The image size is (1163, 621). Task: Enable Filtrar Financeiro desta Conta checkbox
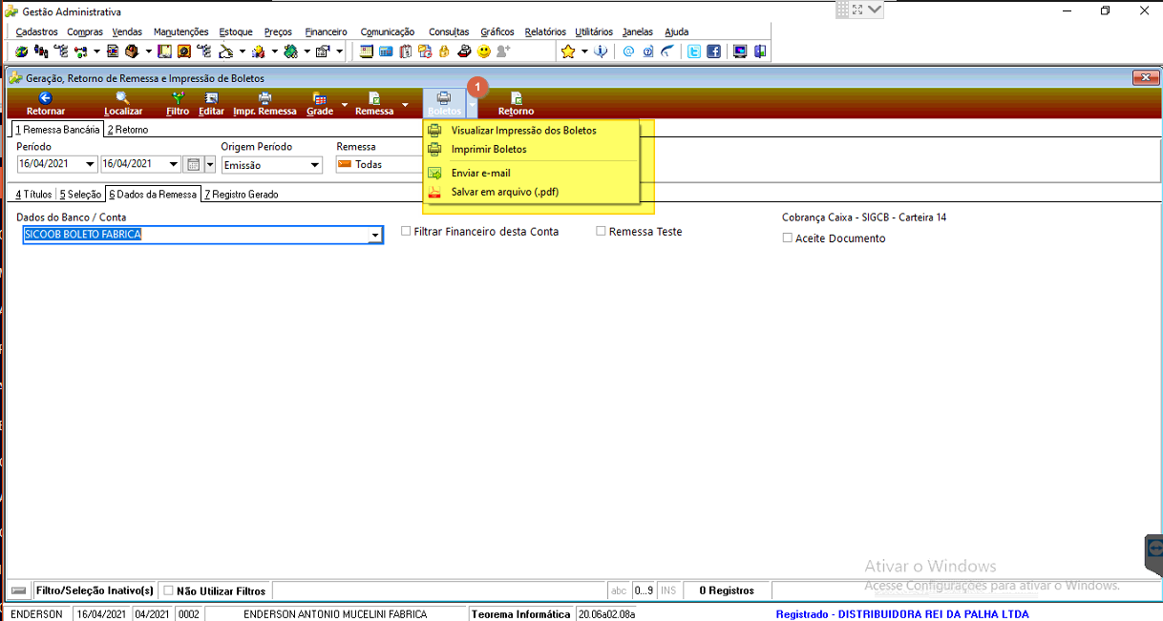[x=406, y=231]
